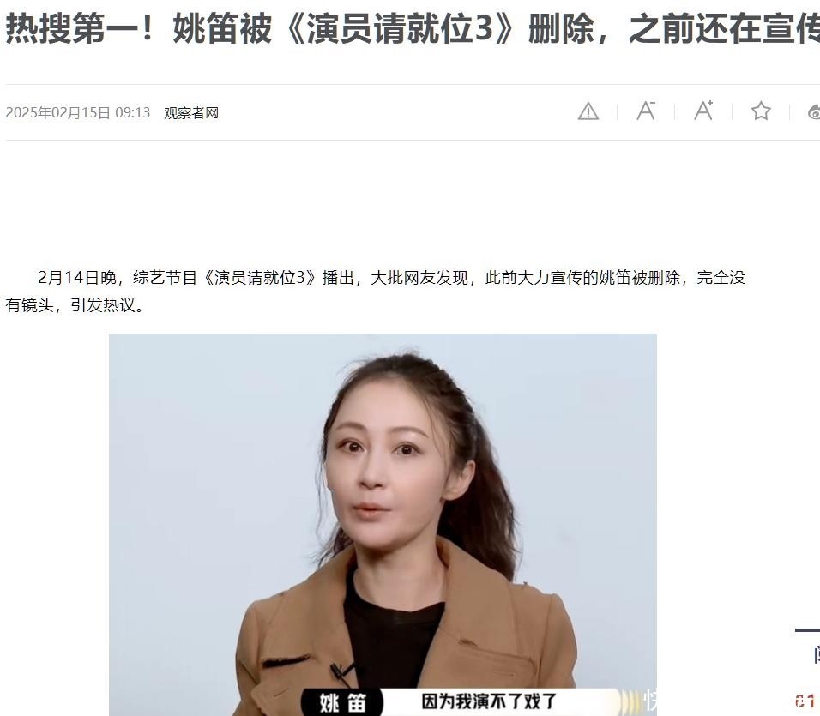The height and width of the screenshot is (716, 820).
Task: Open the article photo of the woman
Action: [383, 525]
